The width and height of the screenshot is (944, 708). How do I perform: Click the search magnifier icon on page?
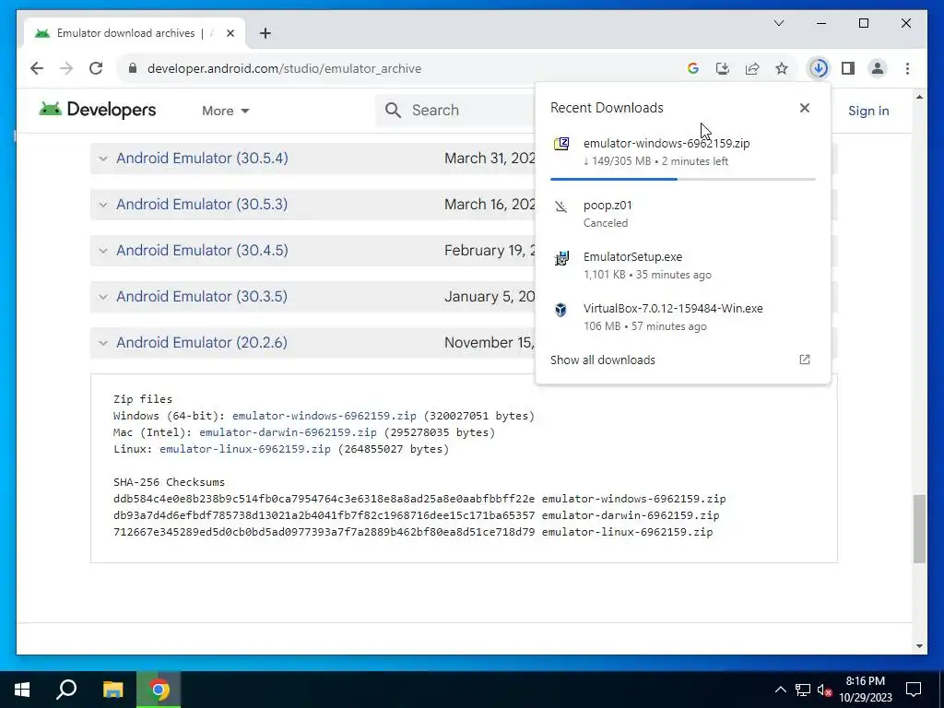point(393,111)
